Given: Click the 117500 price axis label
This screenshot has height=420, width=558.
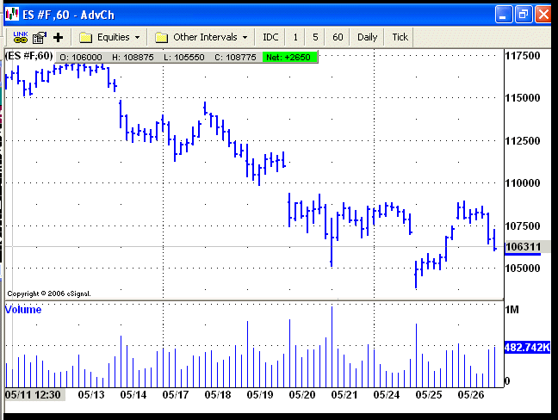Looking at the screenshot, I should click(523, 56).
